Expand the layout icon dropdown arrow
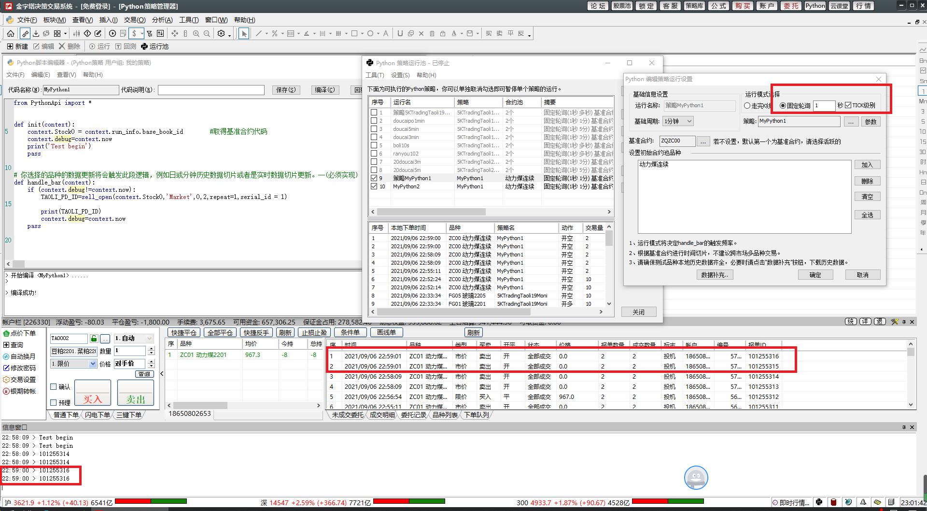The height and width of the screenshot is (511, 927). pyautogui.click(x=65, y=34)
